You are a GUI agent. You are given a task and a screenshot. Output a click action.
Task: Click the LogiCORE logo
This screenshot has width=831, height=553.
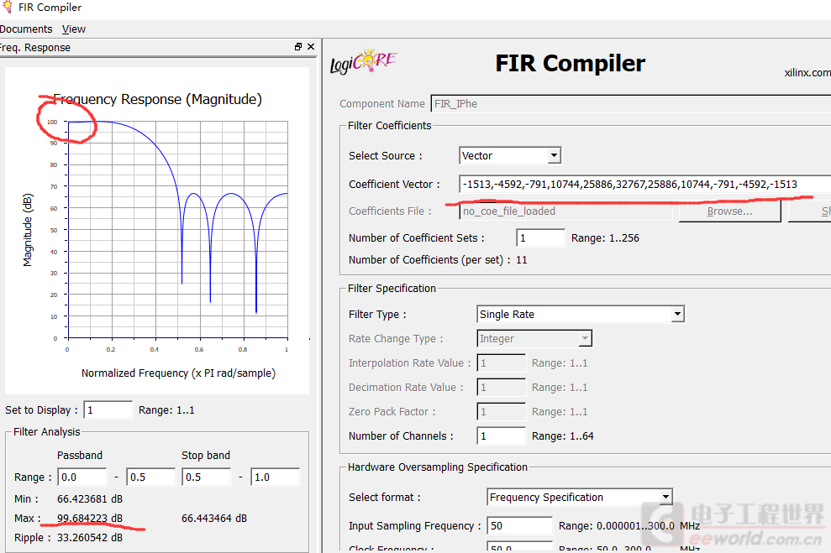point(363,61)
